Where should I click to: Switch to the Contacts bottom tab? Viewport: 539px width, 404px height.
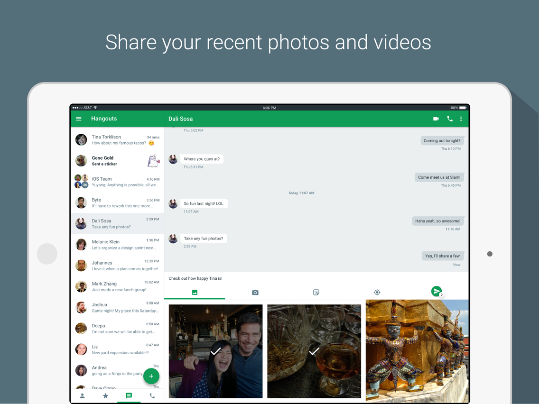82,396
